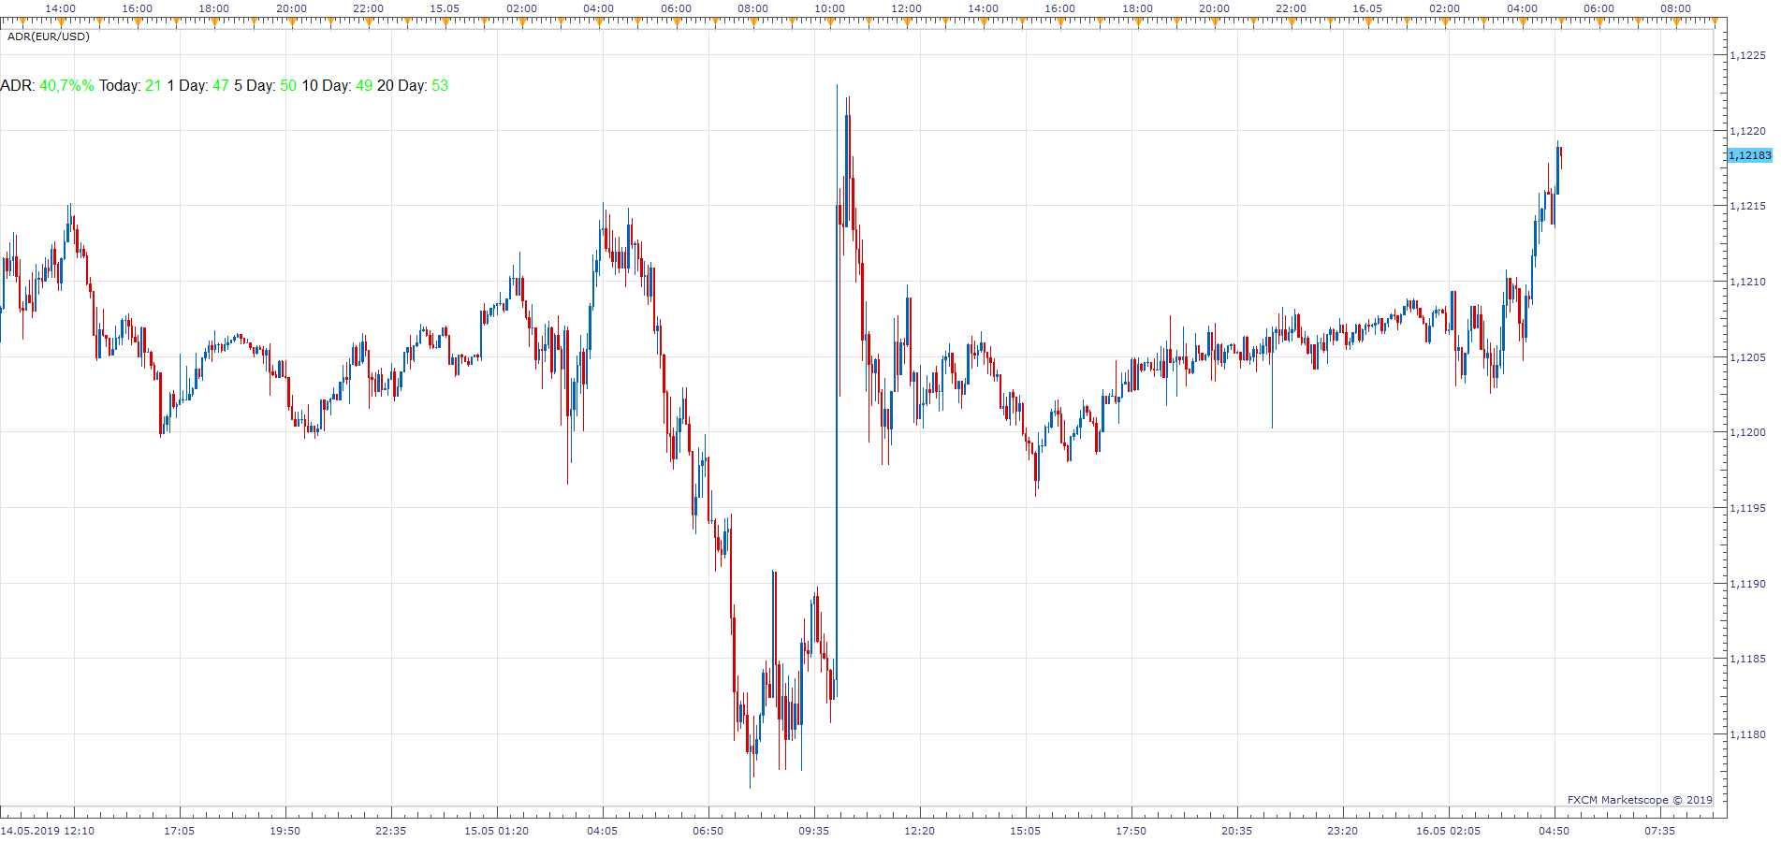
Task: Click the 12:20 bottom time axis label
Action: (920, 831)
